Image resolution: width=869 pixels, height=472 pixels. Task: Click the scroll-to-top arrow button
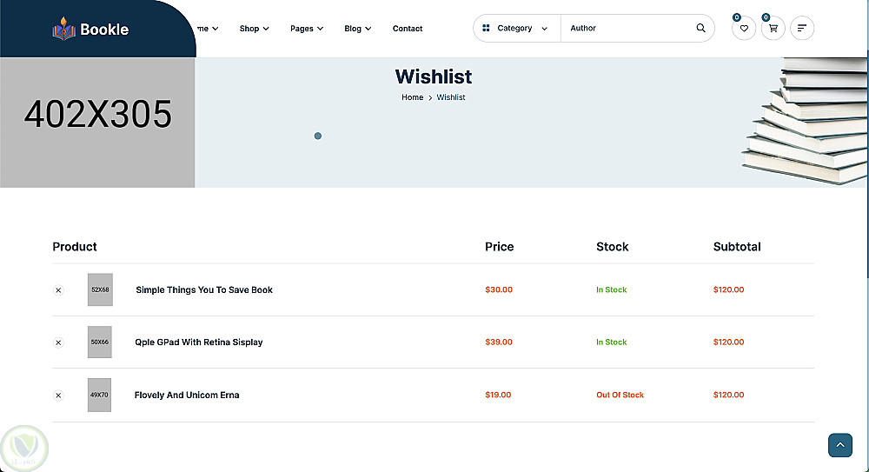pos(839,445)
